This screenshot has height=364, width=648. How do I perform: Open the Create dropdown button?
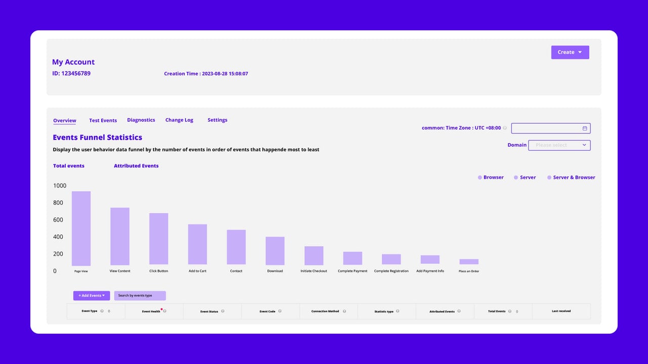tap(570, 52)
